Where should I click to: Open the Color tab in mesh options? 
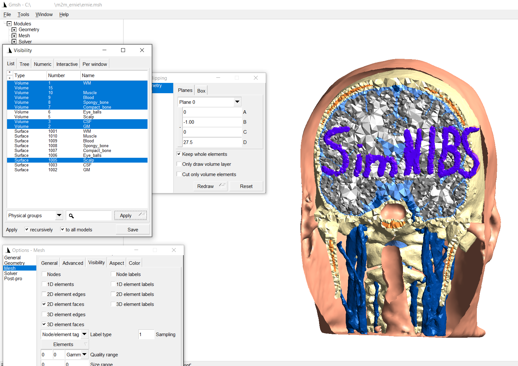[x=134, y=263]
